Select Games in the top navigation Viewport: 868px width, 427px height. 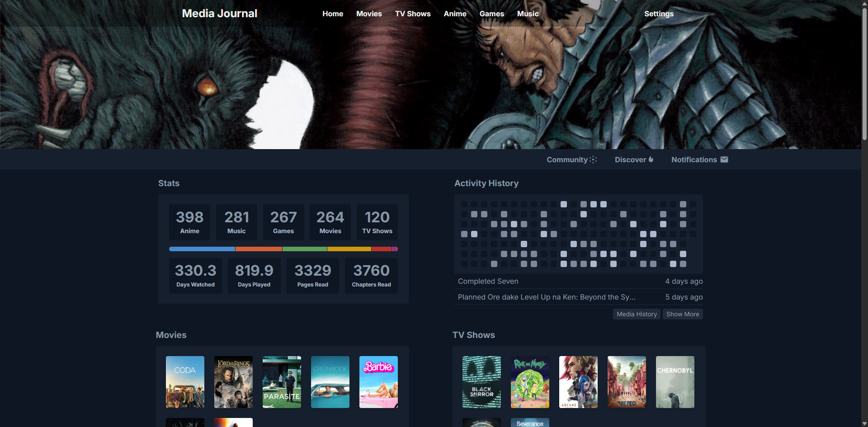coord(491,14)
